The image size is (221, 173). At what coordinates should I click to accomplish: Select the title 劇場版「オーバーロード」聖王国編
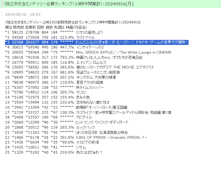101,107
